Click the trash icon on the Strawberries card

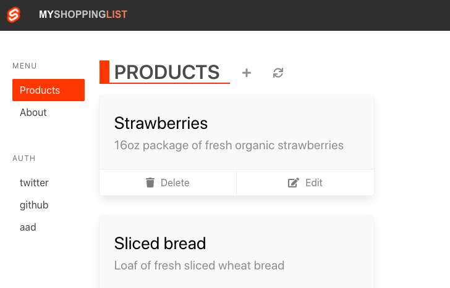pyautogui.click(x=150, y=183)
